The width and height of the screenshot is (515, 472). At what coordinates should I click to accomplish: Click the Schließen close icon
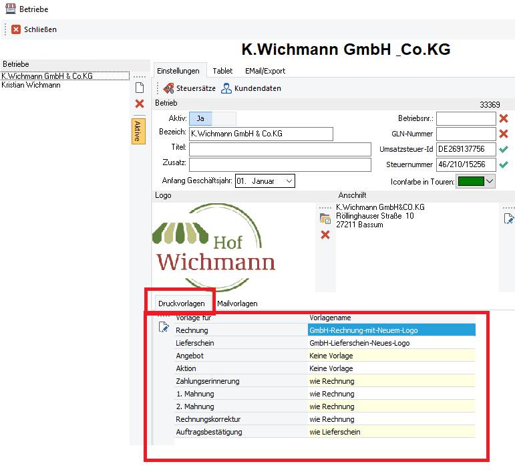click(x=16, y=29)
